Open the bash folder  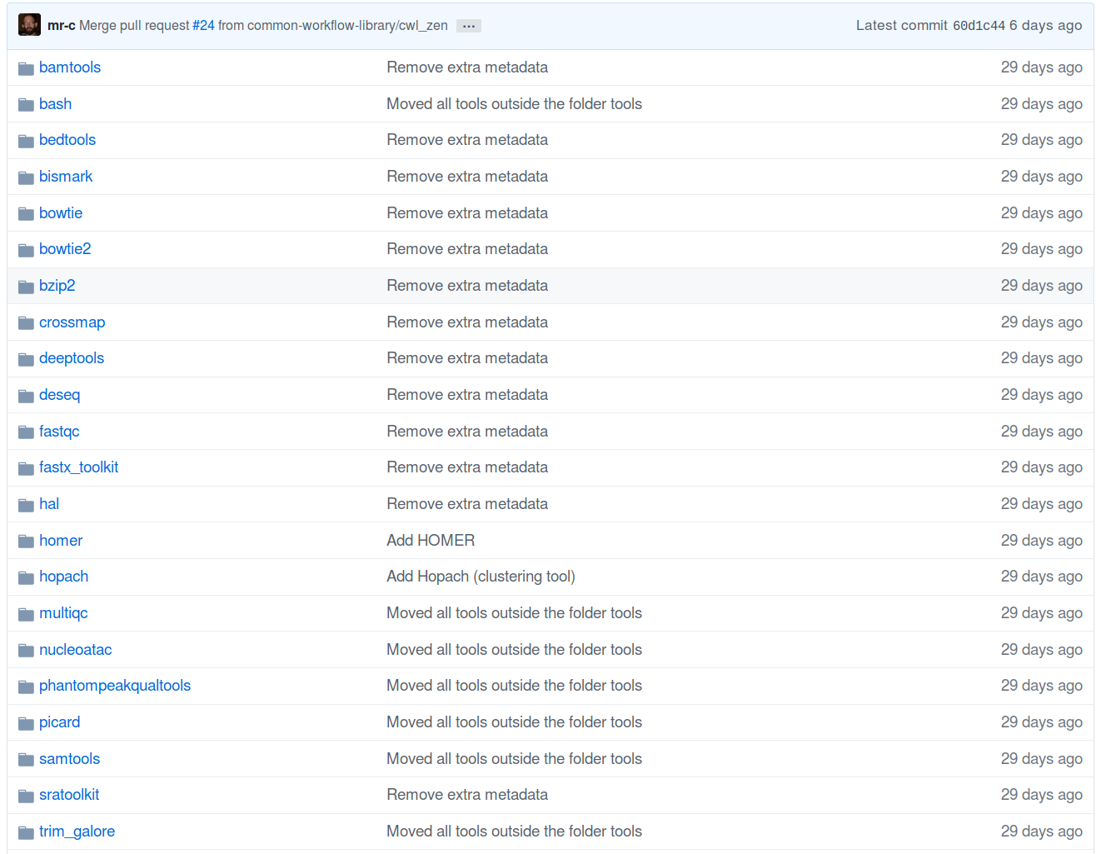click(x=55, y=104)
